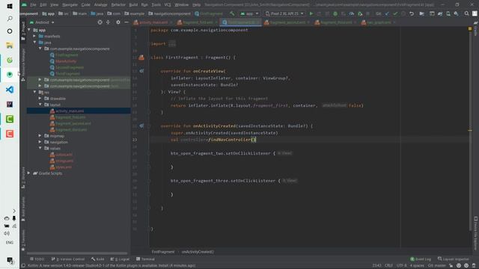Open the Build menu
The image size is (479, 269).
pos(133,5)
